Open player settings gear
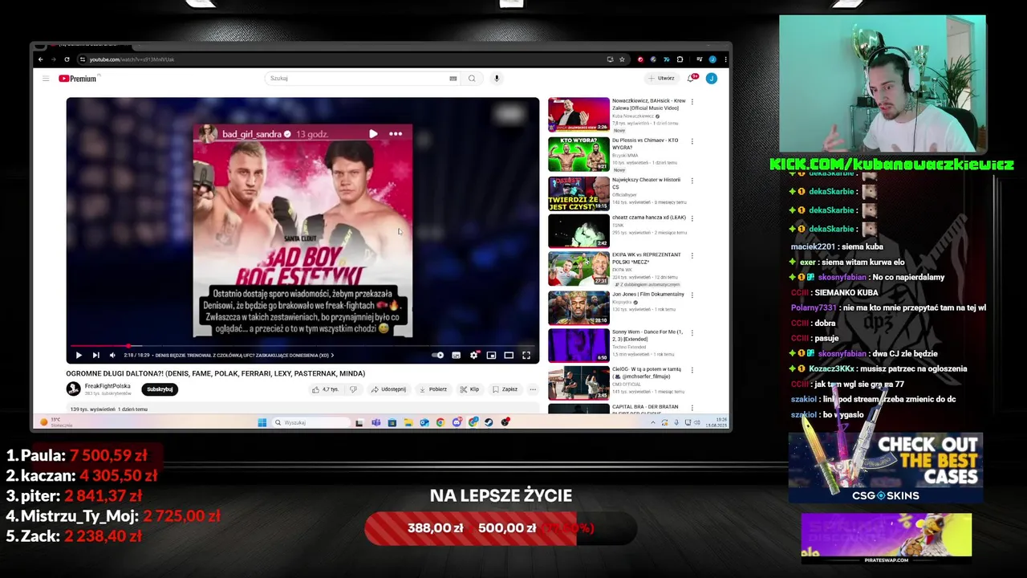This screenshot has width=1027, height=578. point(473,355)
